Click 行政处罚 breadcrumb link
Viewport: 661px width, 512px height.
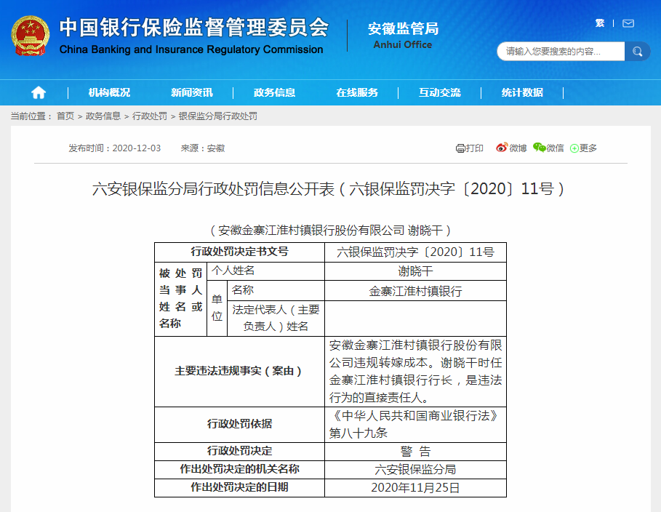tap(150, 116)
